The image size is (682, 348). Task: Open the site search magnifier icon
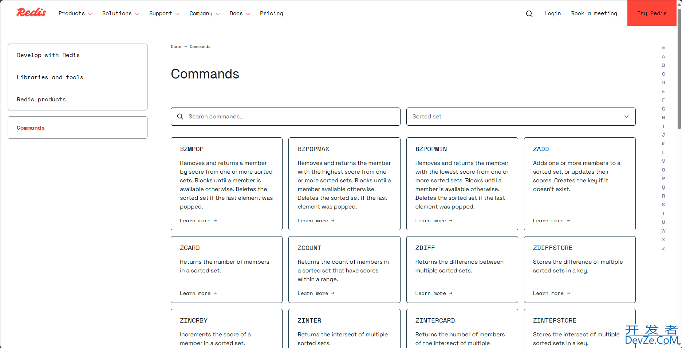(x=529, y=13)
